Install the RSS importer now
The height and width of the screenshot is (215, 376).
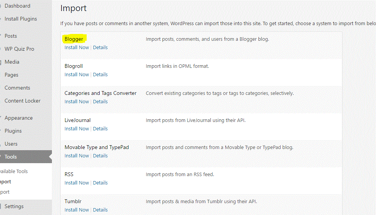77,183
